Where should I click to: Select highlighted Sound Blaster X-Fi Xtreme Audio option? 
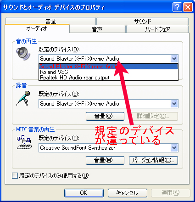coord(108,67)
